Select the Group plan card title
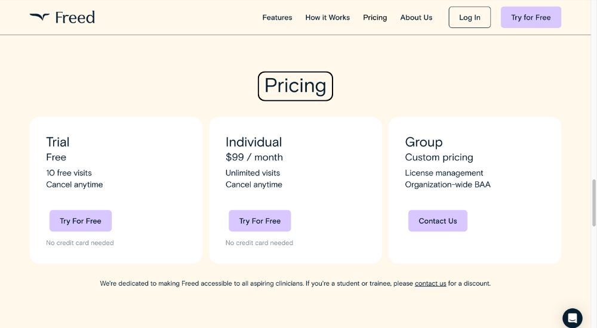This screenshot has width=597, height=328. click(x=424, y=143)
